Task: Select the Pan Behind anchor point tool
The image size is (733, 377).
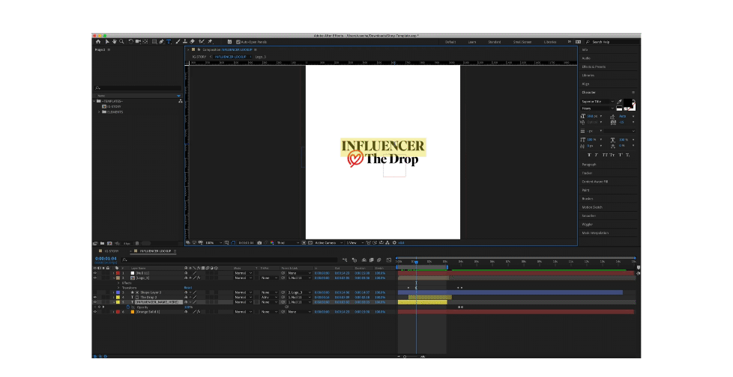Action: pos(145,42)
